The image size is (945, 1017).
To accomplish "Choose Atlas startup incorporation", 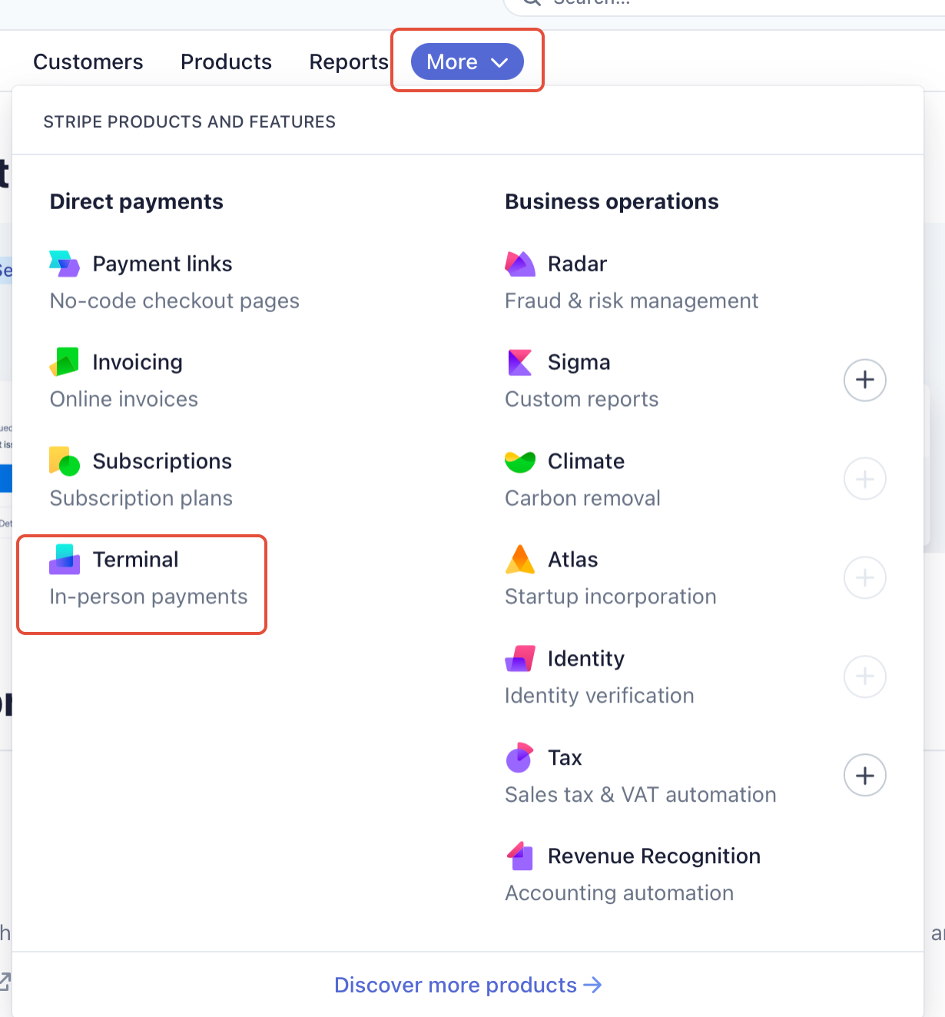I will click(572, 560).
